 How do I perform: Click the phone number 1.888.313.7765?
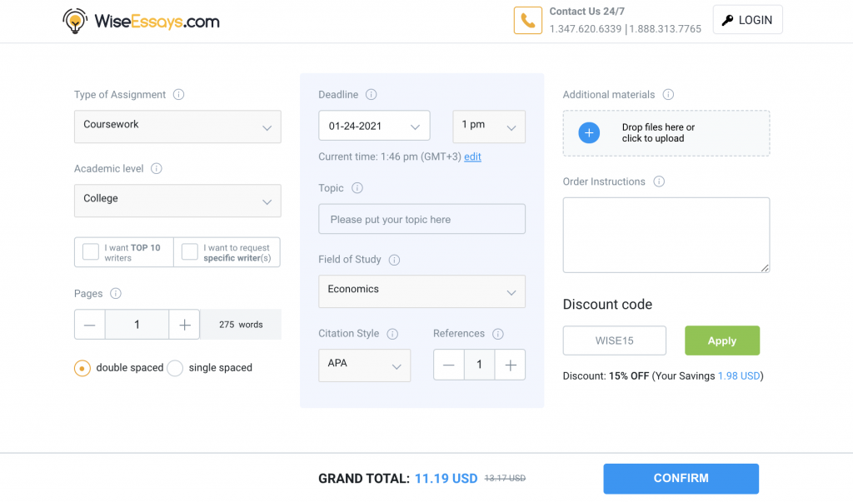pos(666,29)
